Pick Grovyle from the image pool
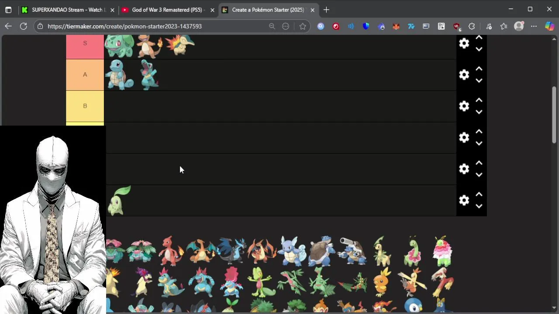The width and height of the screenshot is (559, 314). (x=292, y=282)
